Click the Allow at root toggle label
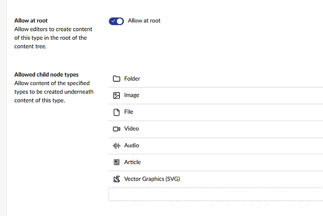 coord(144,21)
